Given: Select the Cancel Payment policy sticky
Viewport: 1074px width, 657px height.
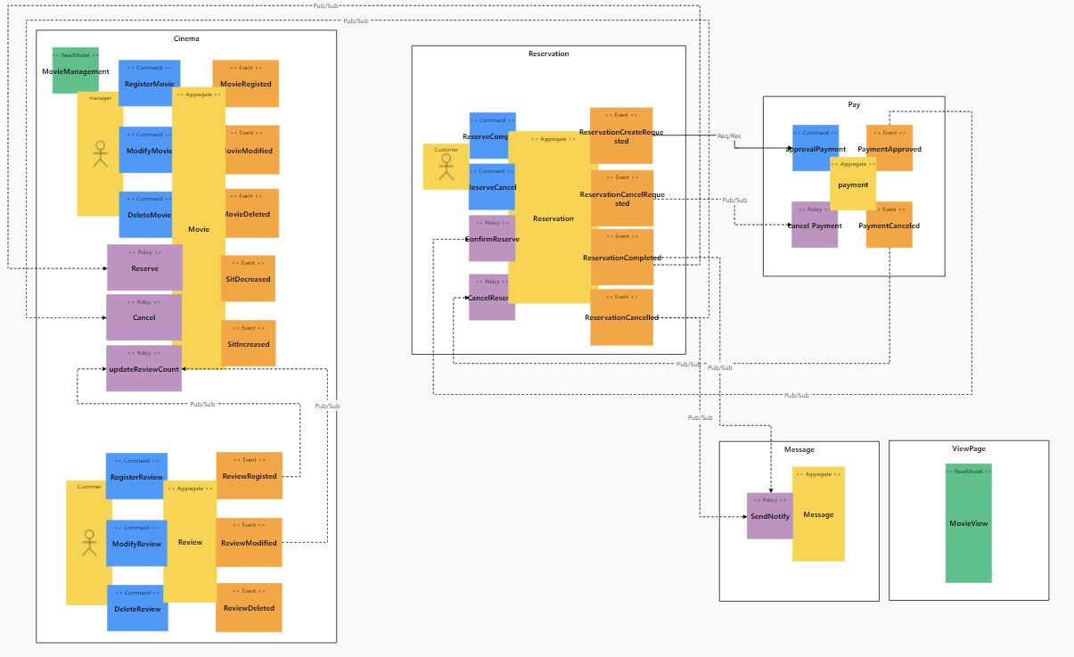Looking at the screenshot, I should (815, 225).
